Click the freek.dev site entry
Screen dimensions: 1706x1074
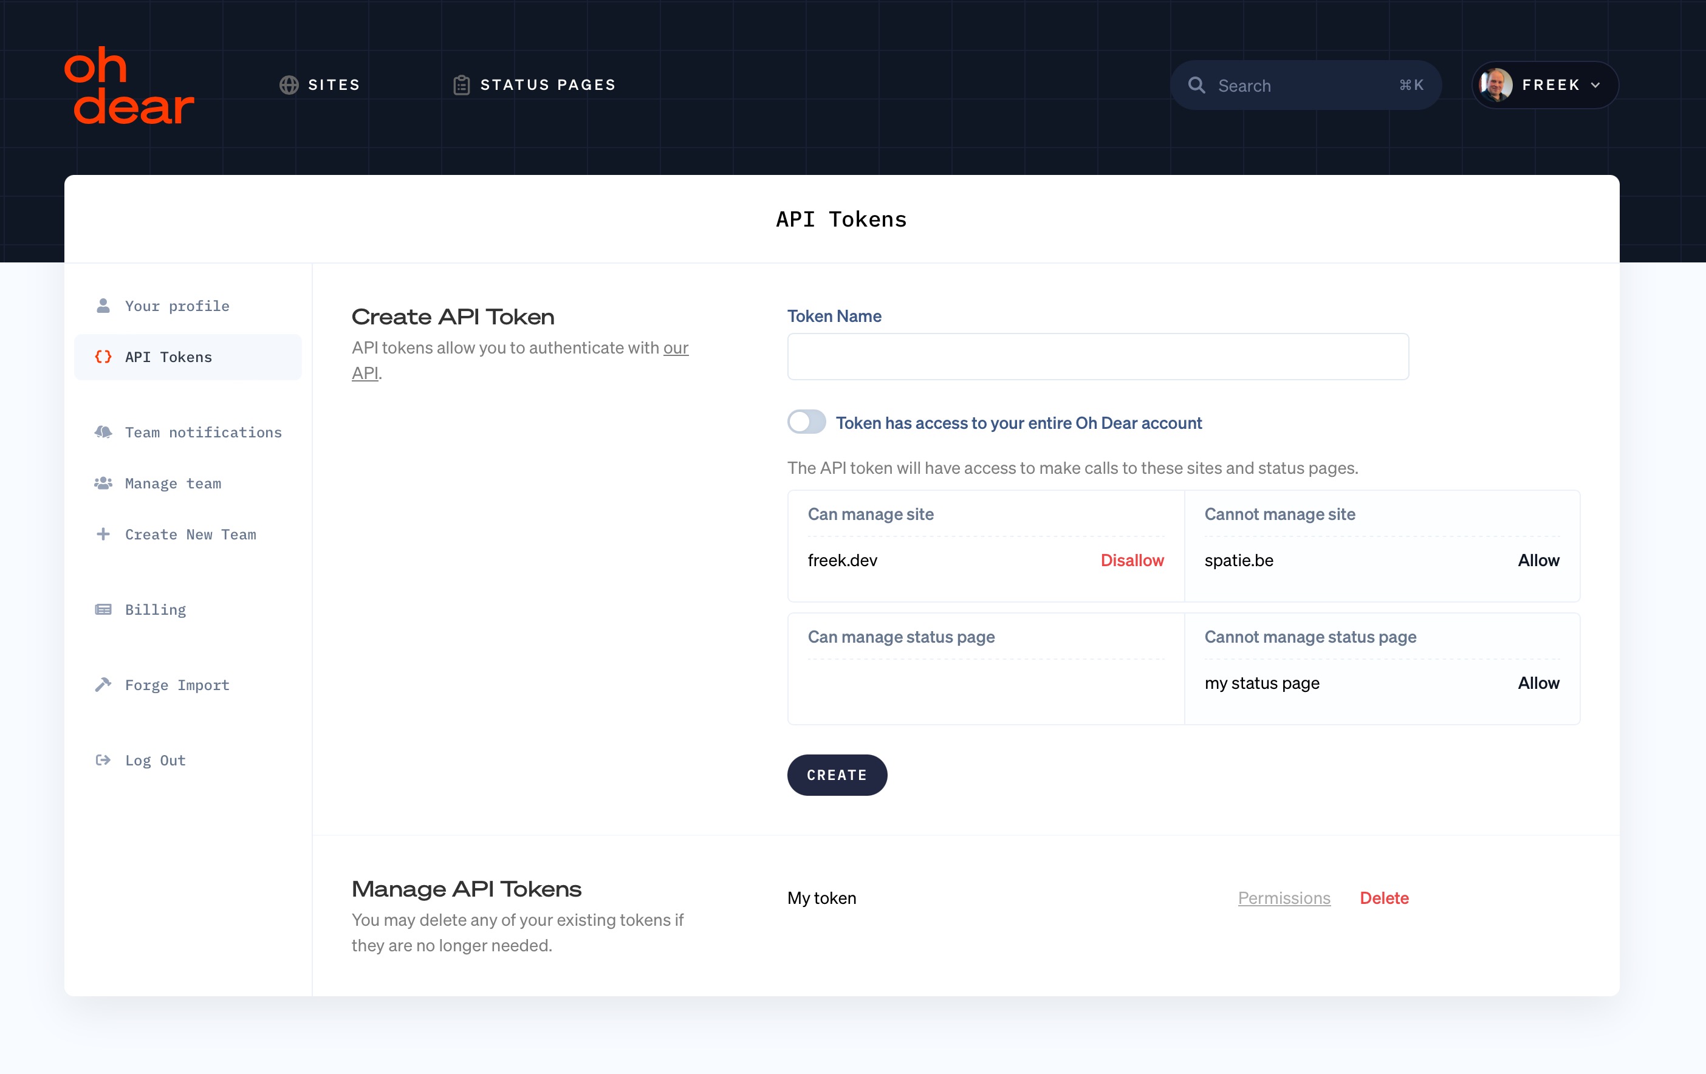click(x=843, y=559)
